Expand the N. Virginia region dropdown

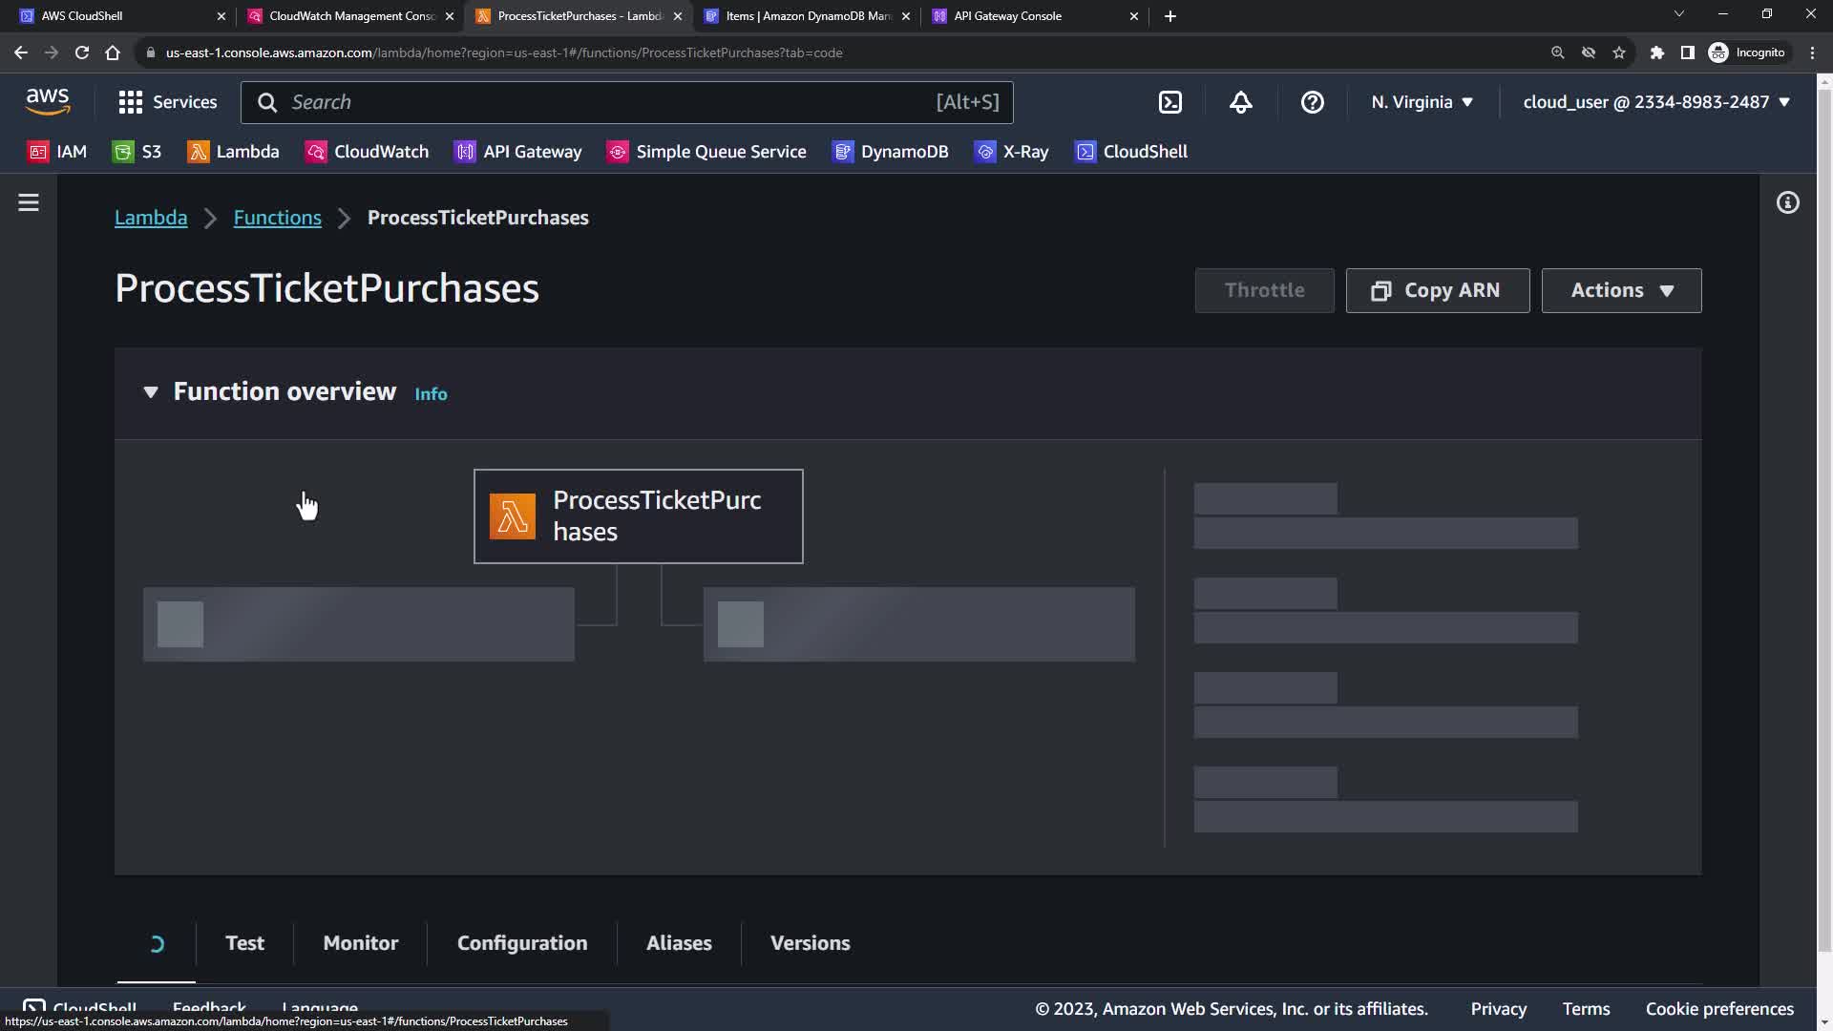click(1422, 102)
